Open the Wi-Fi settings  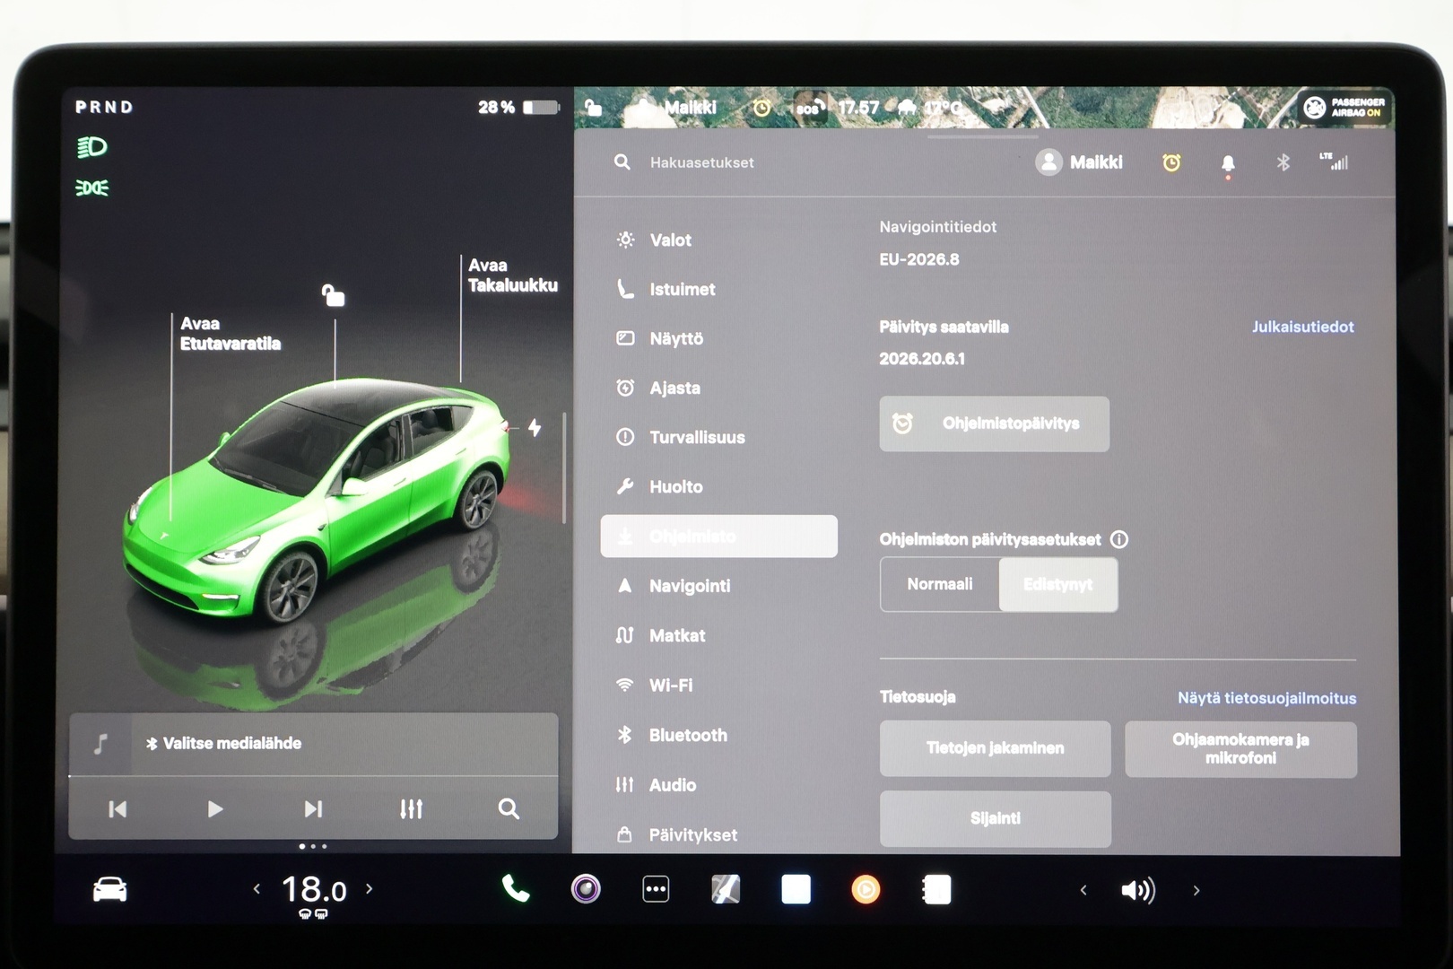tap(655, 685)
